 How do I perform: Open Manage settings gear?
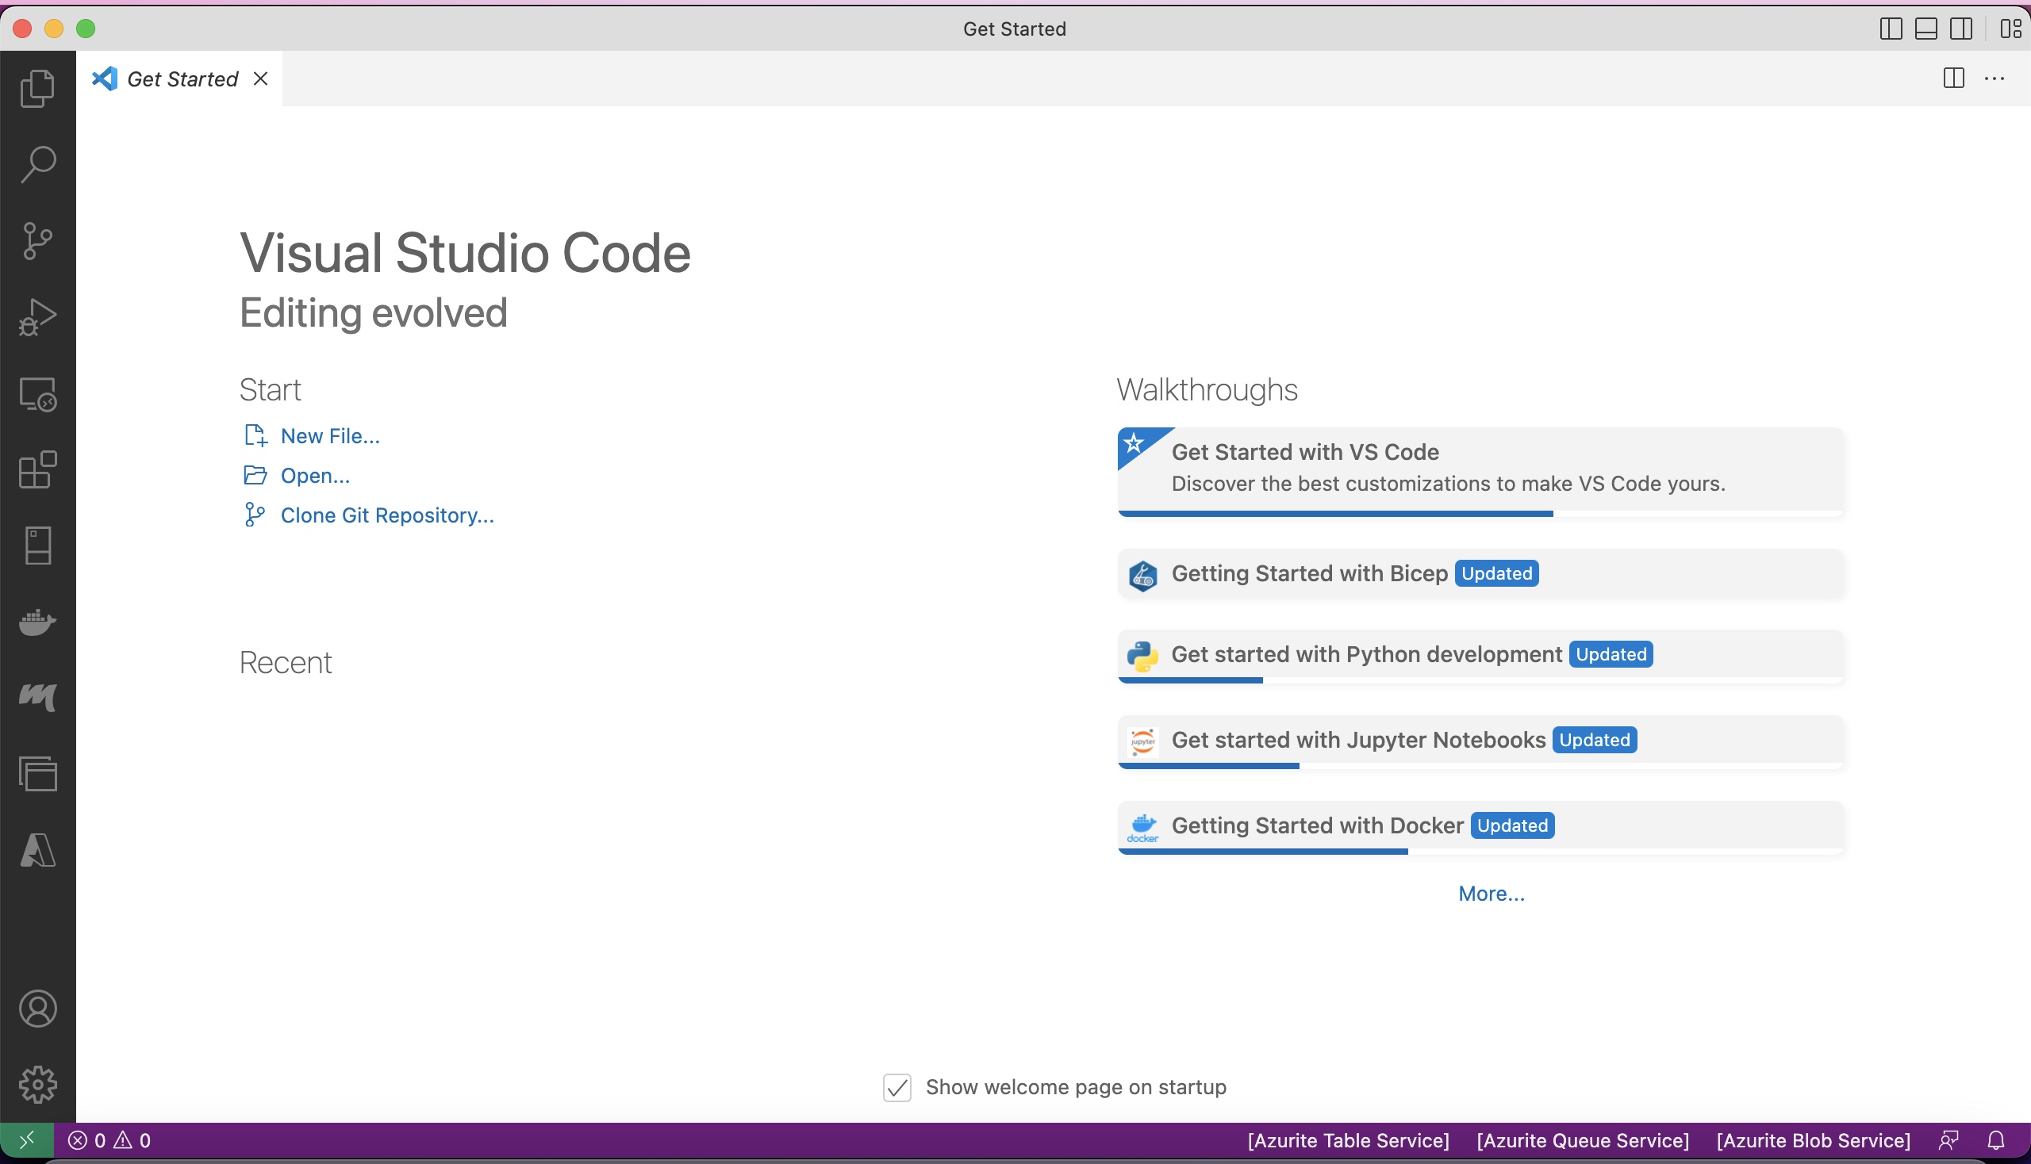click(37, 1085)
